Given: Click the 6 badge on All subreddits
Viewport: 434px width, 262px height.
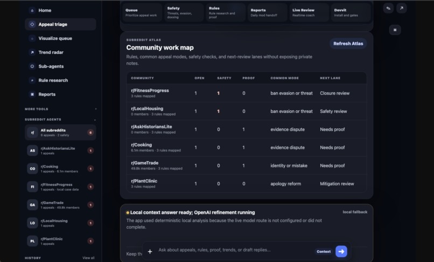Looking at the screenshot, I should (x=90, y=133).
